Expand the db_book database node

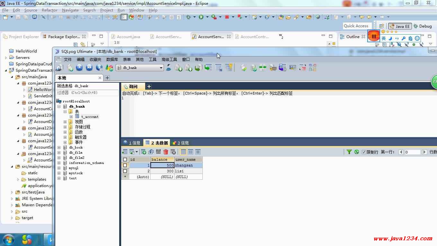pyautogui.click(x=59, y=147)
